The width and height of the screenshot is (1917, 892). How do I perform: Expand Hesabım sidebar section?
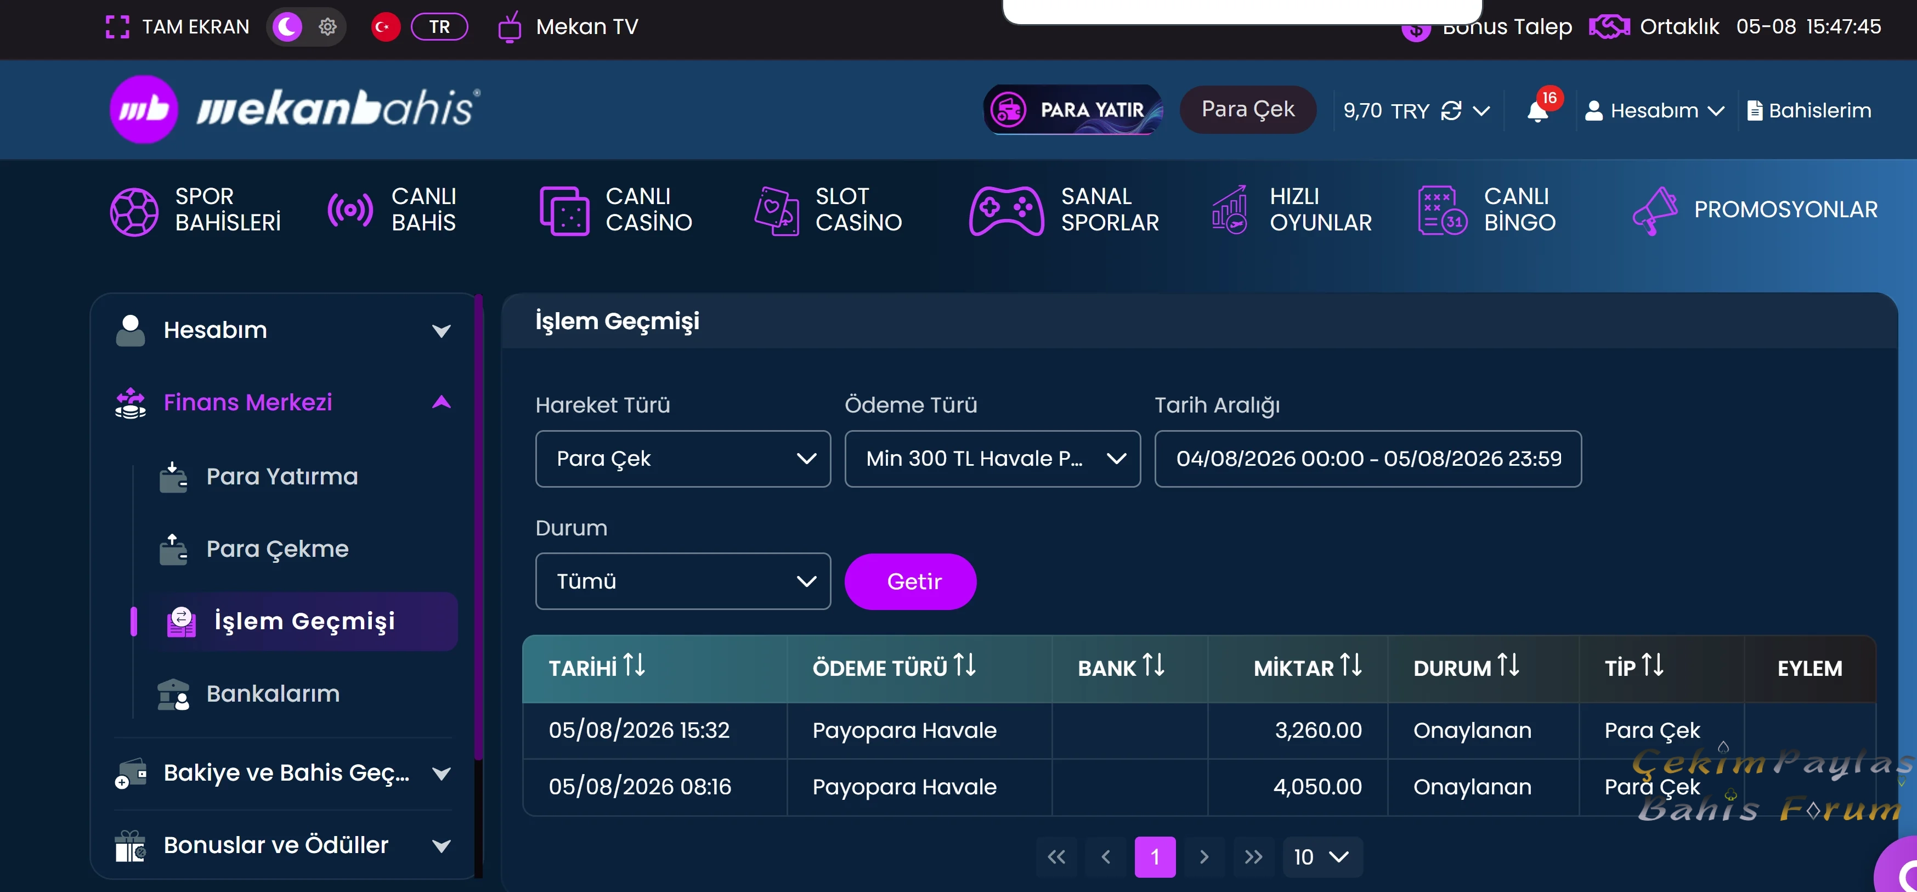tap(283, 330)
